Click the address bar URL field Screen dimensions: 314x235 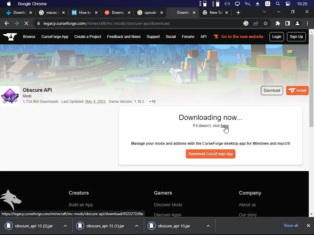[x=138, y=23]
